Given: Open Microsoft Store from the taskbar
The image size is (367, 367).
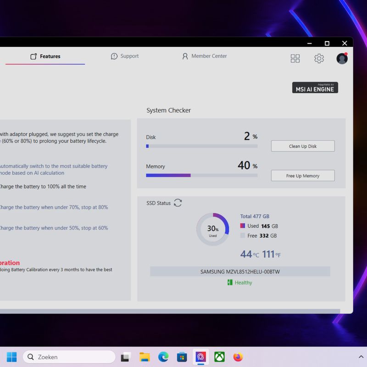Looking at the screenshot, I should 182,357.
